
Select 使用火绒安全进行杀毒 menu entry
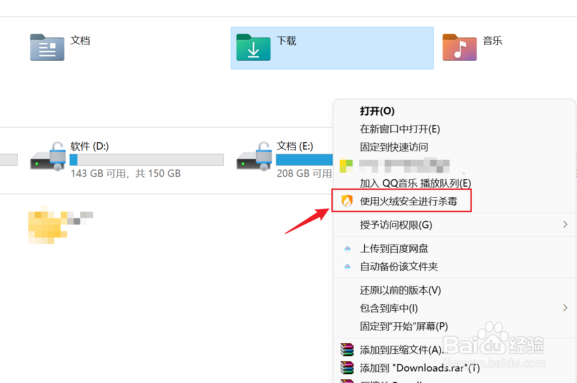(409, 201)
